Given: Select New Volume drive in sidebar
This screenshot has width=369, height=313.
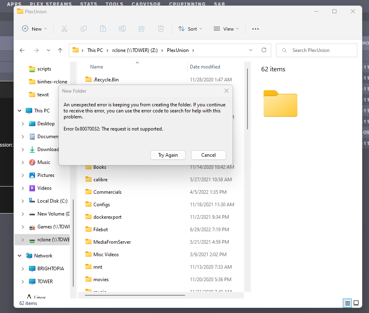Looking at the screenshot, I should tap(49, 214).
